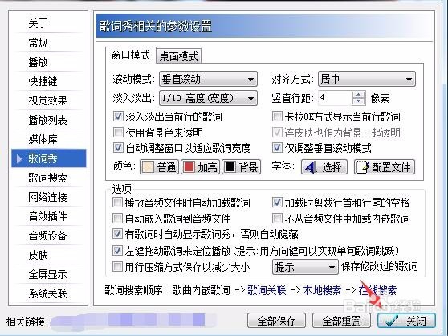Toggle 加载时剪裁行首和行尾的空格 checkbox
The height and width of the screenshot is (336, 448).
point(277,203)
